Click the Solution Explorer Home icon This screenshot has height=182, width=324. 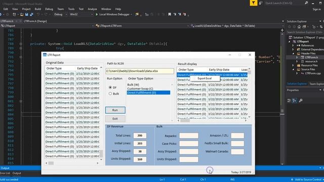(299, 27)
